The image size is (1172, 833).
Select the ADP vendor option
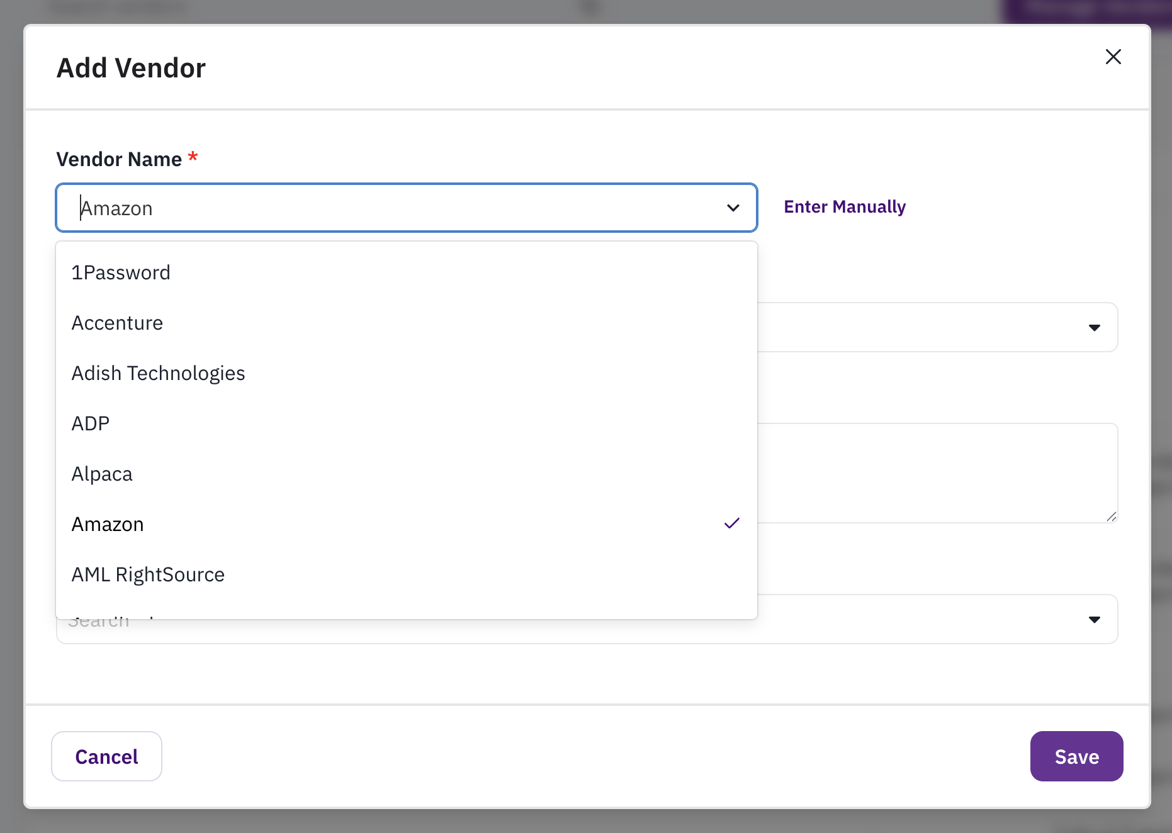point(406,423)
